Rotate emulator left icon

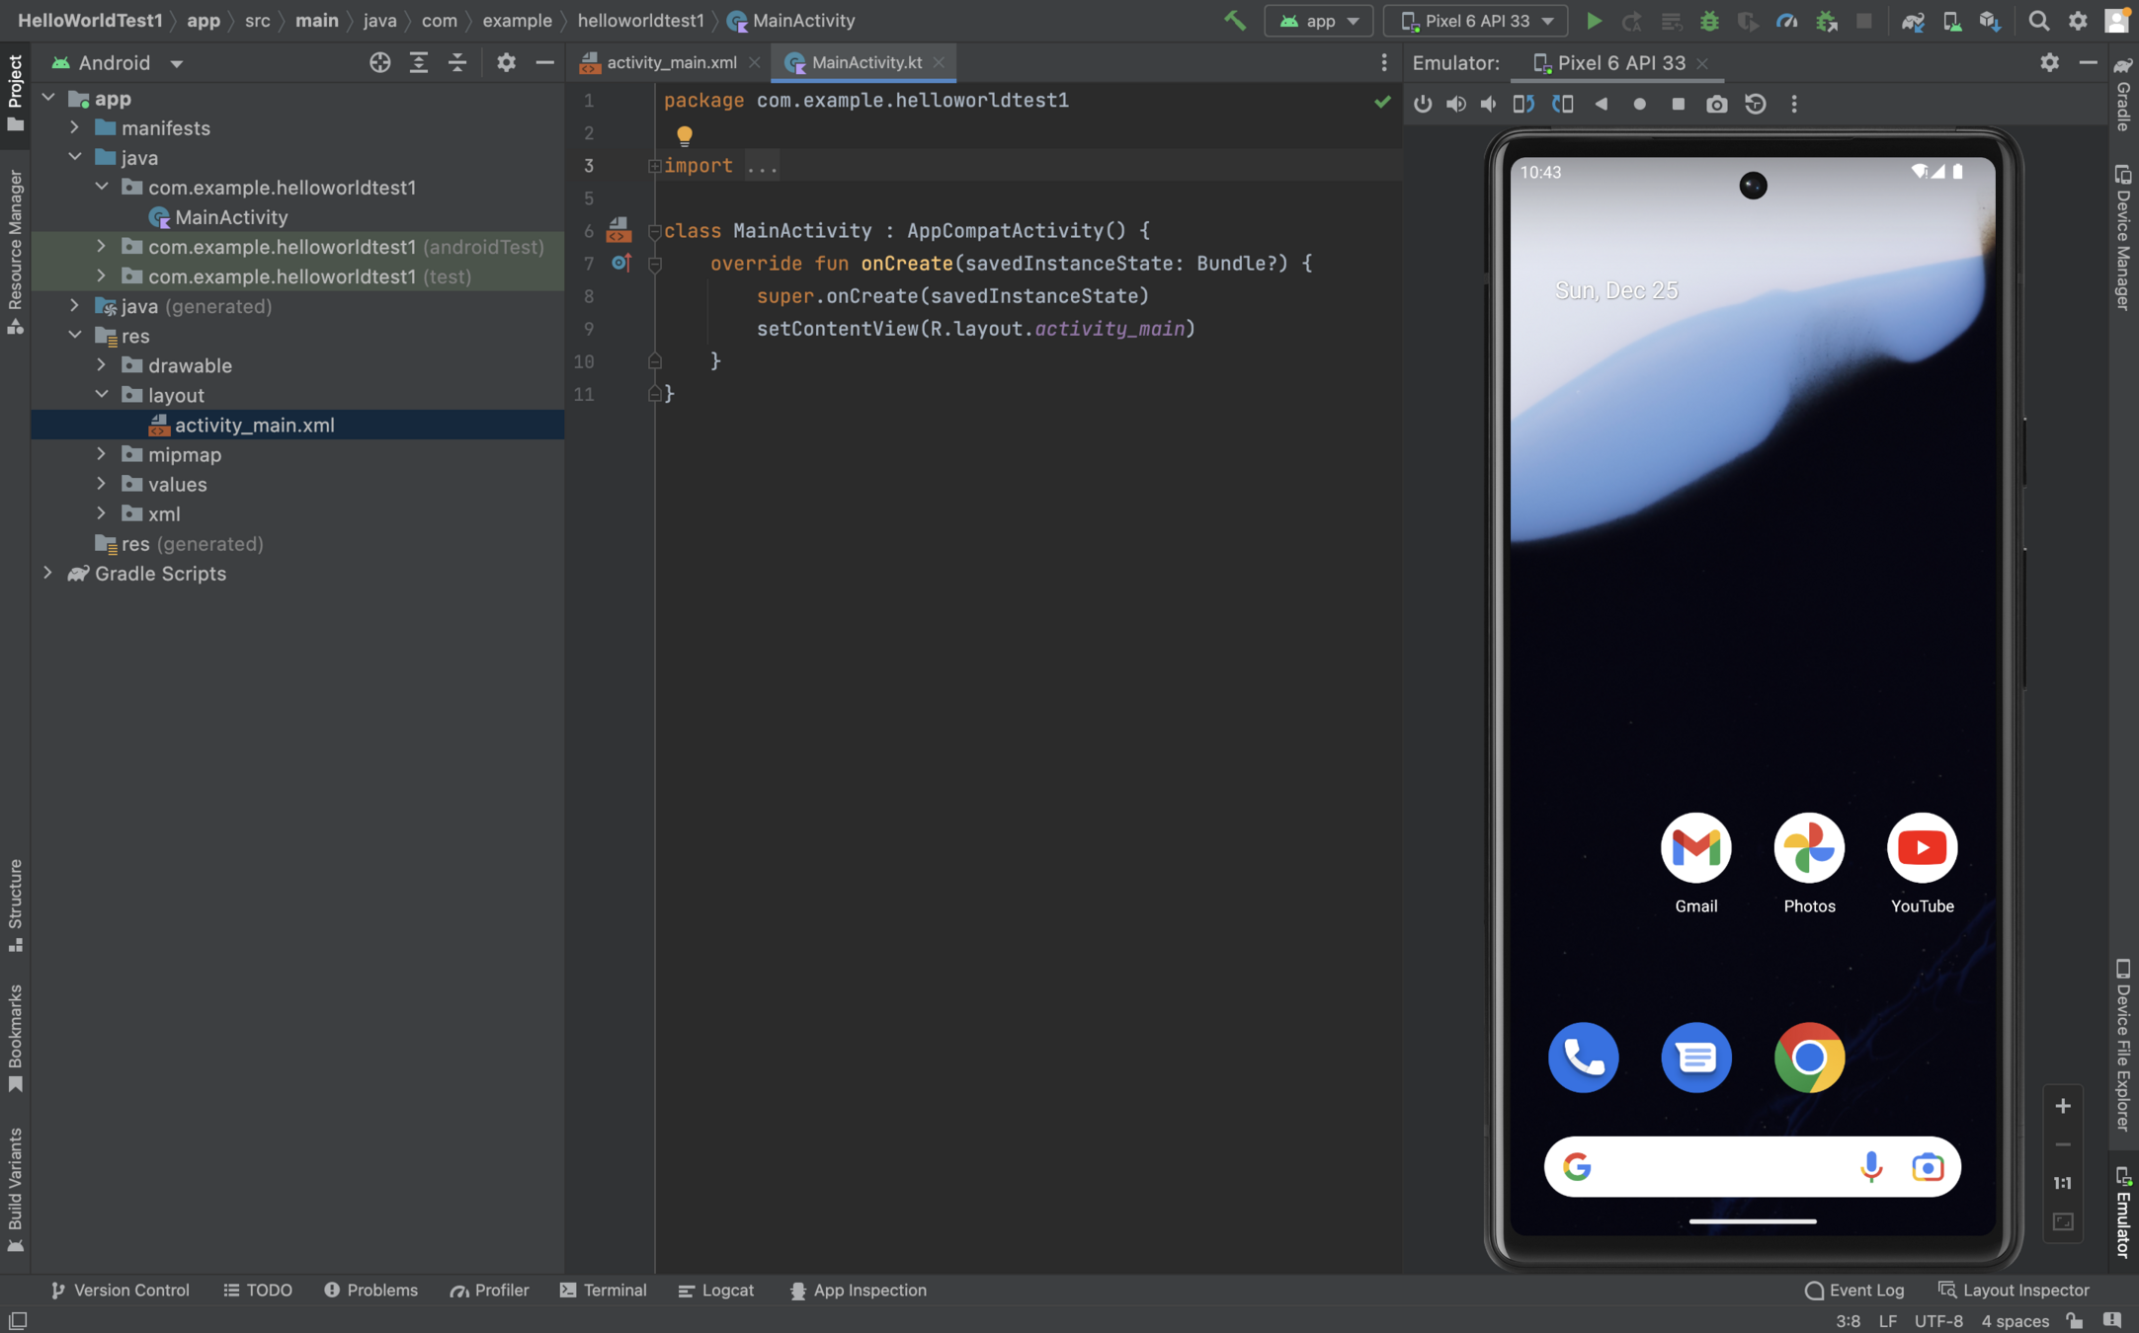1522,104
